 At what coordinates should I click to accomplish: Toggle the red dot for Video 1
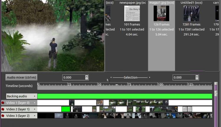tap(3, 103)
